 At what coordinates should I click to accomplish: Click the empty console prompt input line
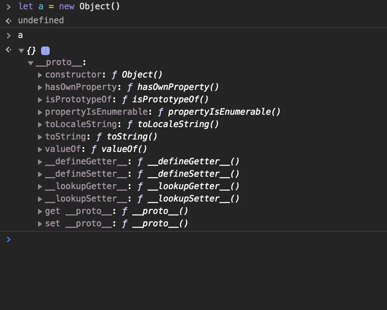[194, 239]
